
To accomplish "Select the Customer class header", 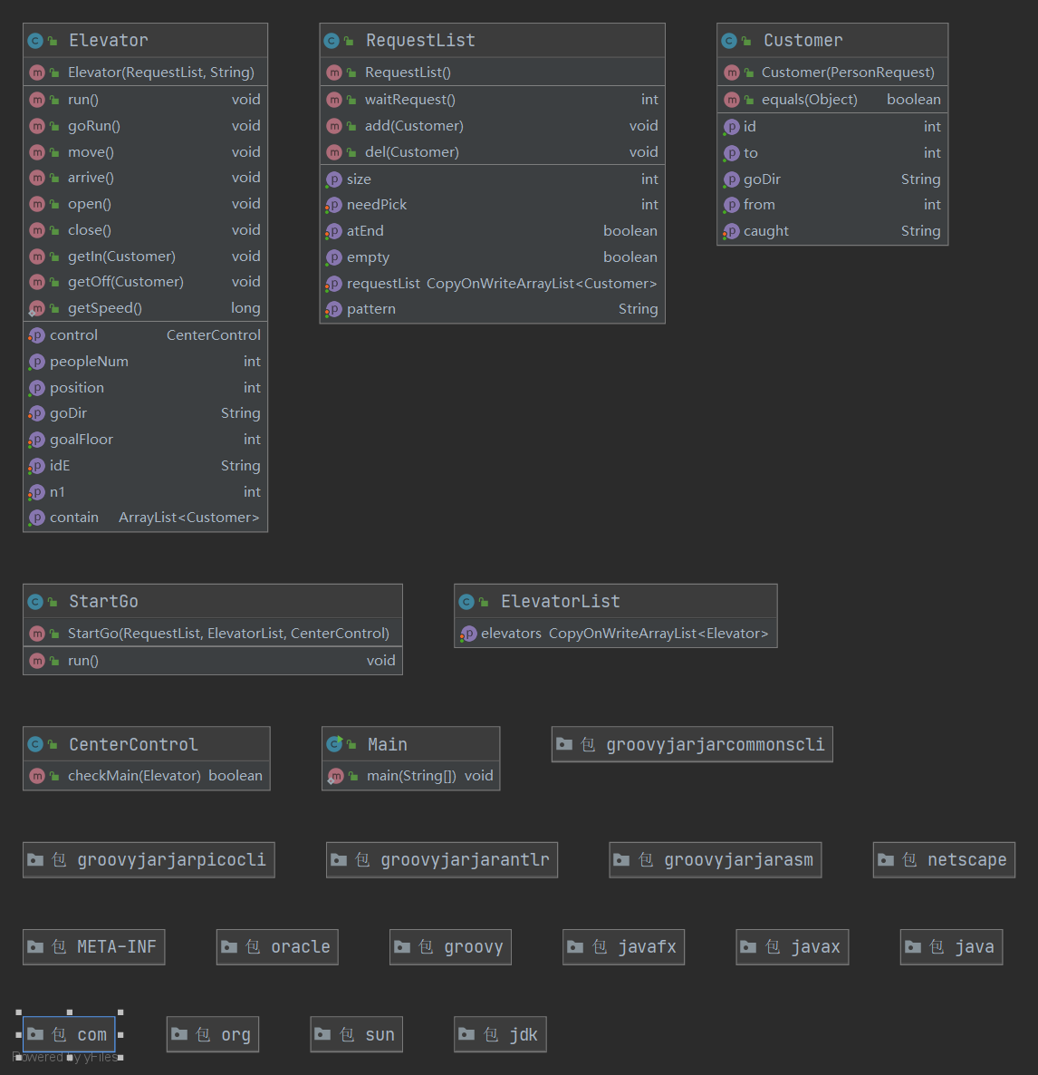I will tap(832, 41).
